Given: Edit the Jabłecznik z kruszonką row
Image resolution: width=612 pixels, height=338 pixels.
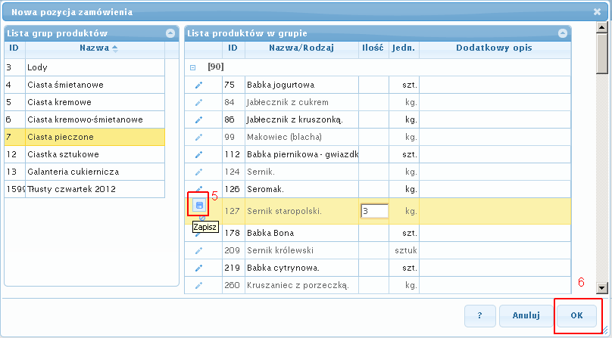Looking at the screenshot, I should click(x=198, y=119).
